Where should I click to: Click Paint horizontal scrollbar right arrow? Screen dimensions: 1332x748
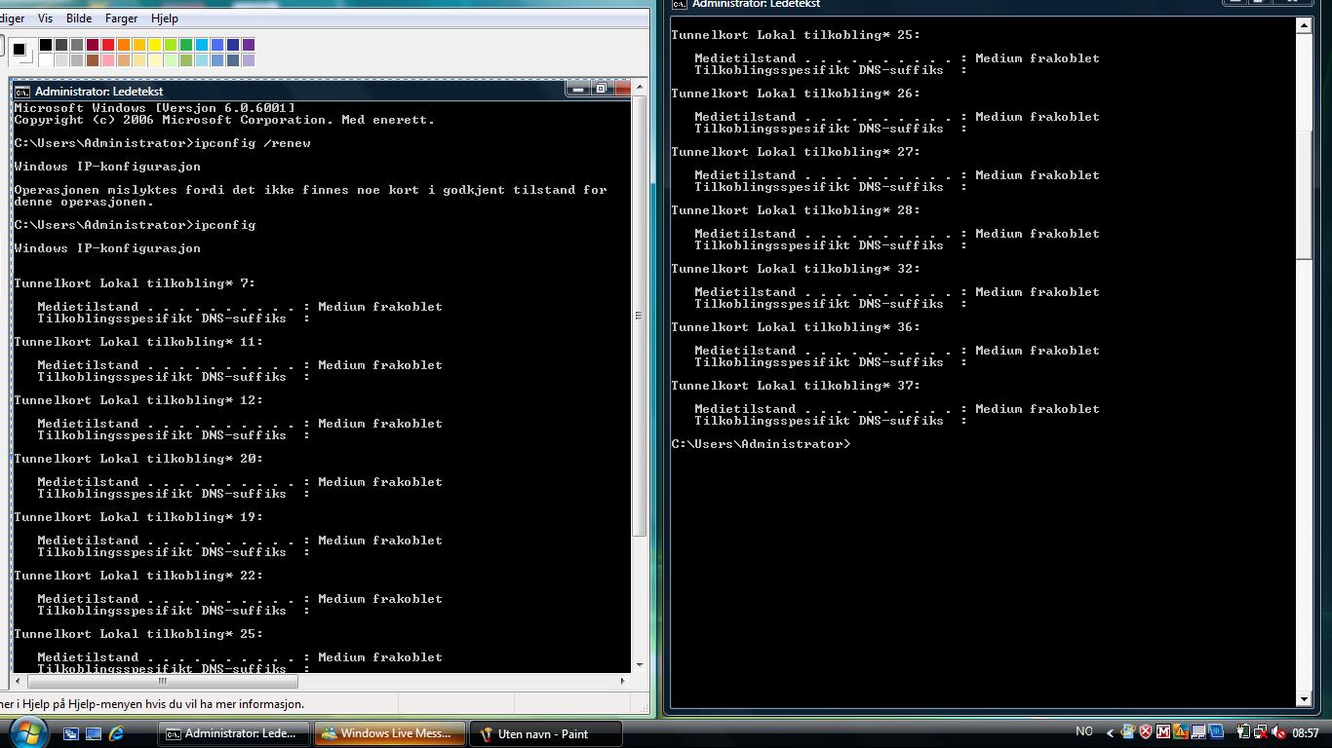tap(622, 681)
